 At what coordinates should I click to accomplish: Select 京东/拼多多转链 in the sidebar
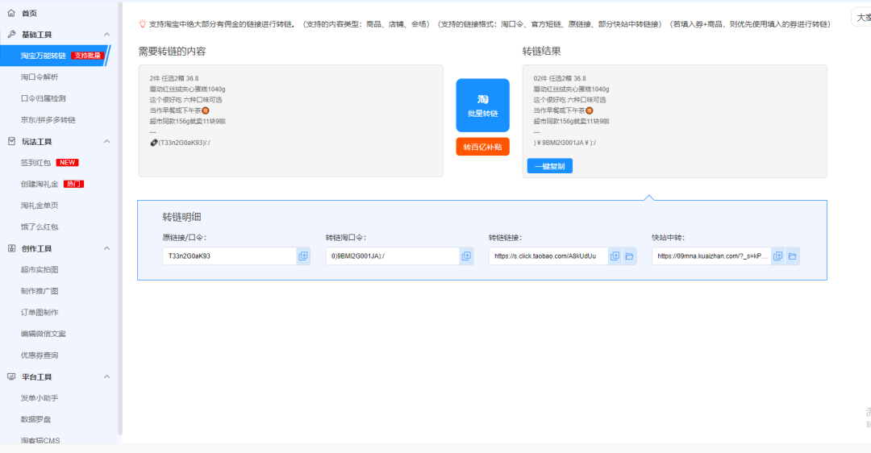click(48, 120)
